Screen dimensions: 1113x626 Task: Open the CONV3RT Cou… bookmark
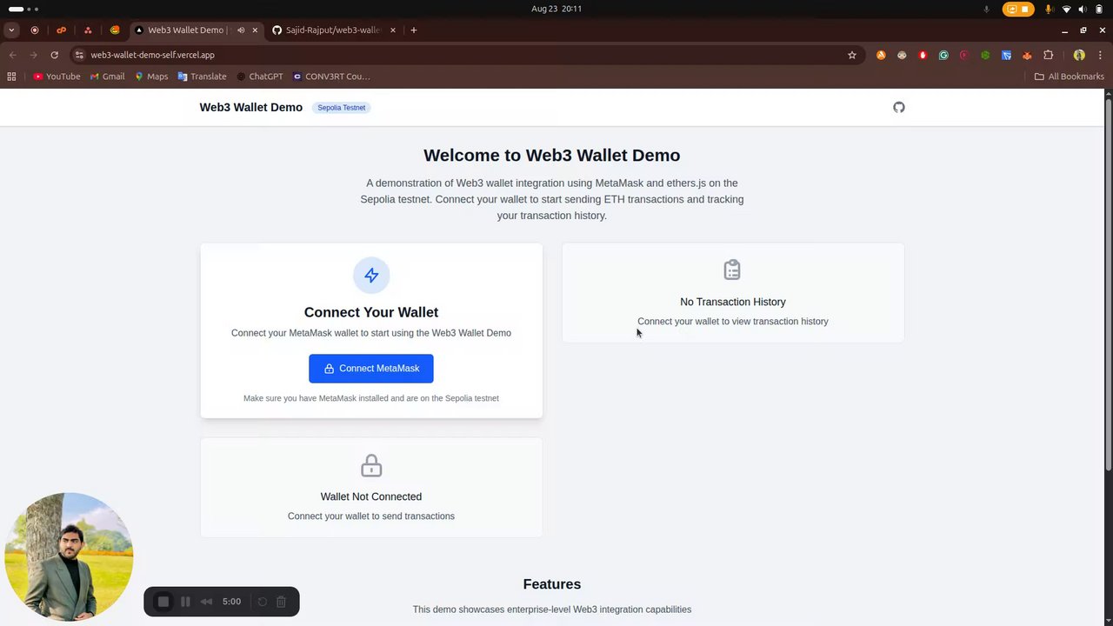point(331,77)
